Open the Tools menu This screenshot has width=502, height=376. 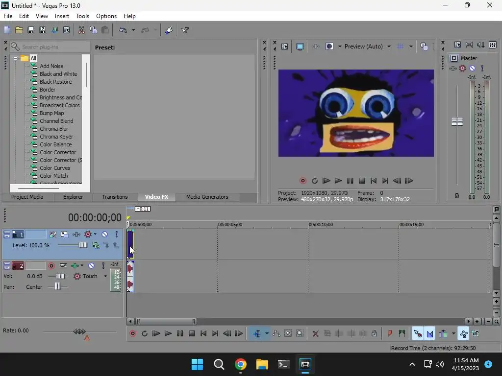pyautogui.click(x=82, y=16)
